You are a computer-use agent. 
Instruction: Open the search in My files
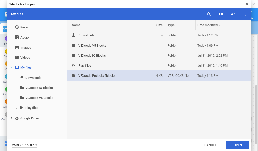pos(209,14)
